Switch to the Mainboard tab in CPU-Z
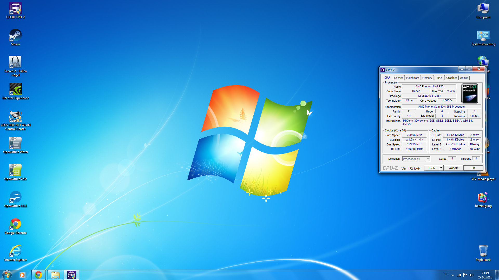 click(412, 78)
